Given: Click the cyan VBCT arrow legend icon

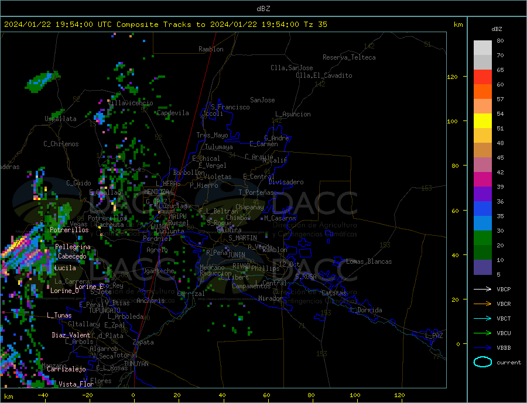Looking at the screenshot, I should [x=482, y=318].
